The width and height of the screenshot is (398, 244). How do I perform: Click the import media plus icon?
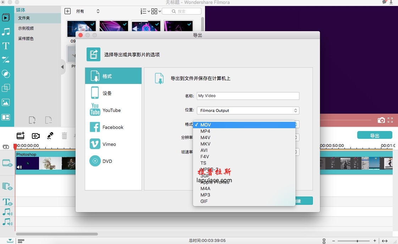pyautogui.click(x=67, y=11)
